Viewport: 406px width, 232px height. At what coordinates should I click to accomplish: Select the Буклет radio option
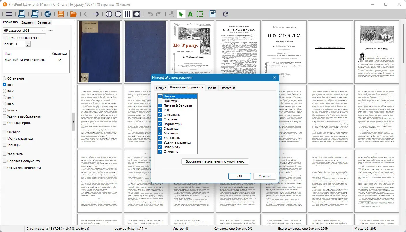[5, 110]
